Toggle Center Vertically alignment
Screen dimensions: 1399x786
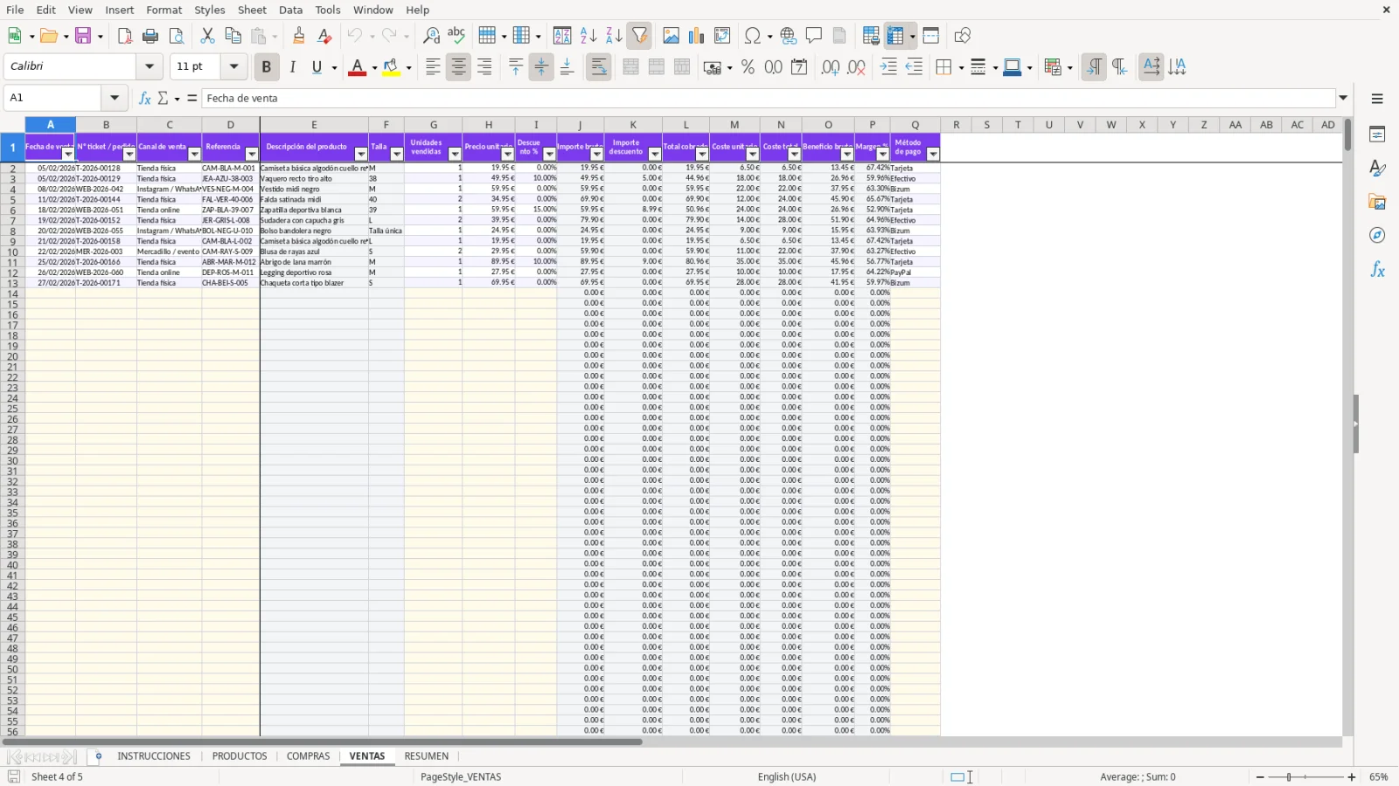click(x=541, y=67)
